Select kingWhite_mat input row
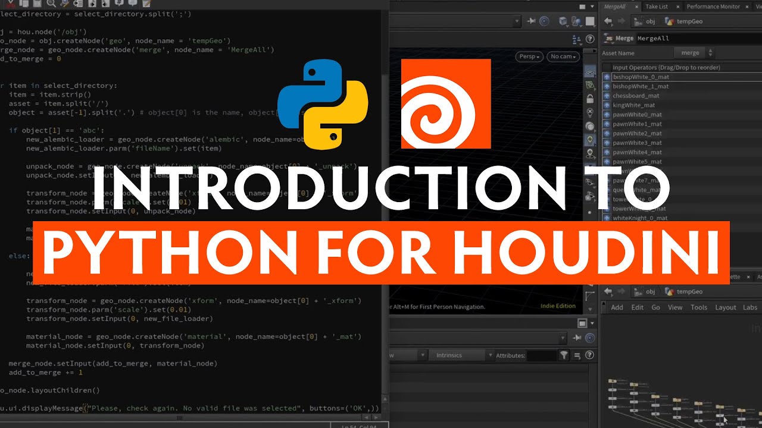Image resolution: width=762 pixels, height=428 pixels. point(686,105)
